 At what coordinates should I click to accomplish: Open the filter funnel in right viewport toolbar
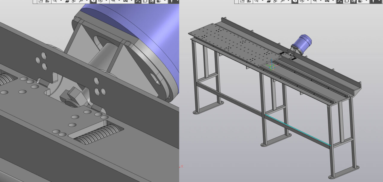click(373, 1)
